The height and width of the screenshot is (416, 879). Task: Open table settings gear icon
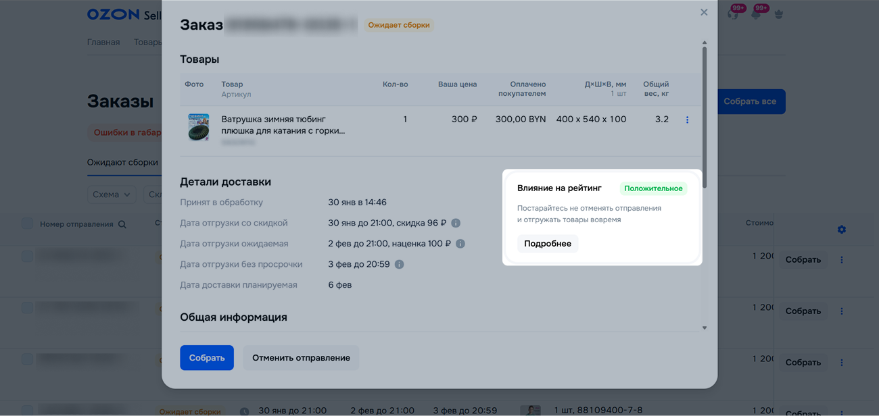tap(841, 230)
